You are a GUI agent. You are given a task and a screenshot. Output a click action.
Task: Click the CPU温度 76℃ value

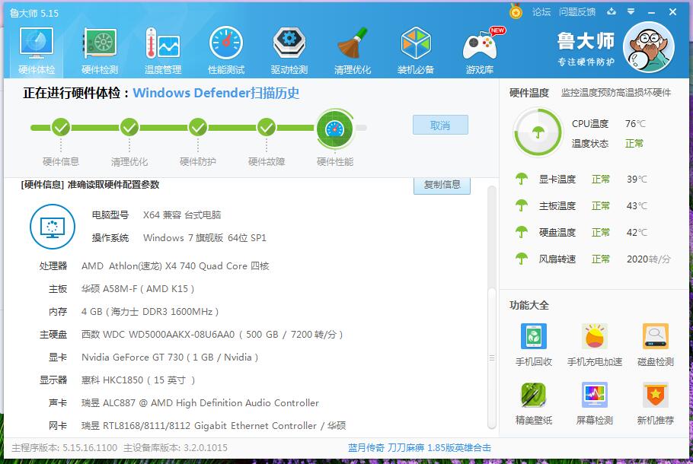tap(636, 124)
